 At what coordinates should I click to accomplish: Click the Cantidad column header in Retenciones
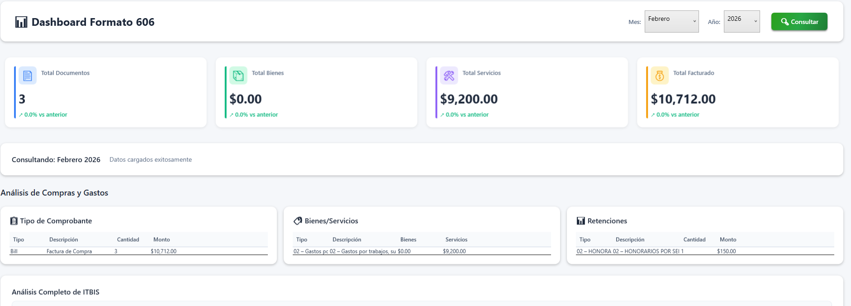pyautogui.click(x=694, y=239)
